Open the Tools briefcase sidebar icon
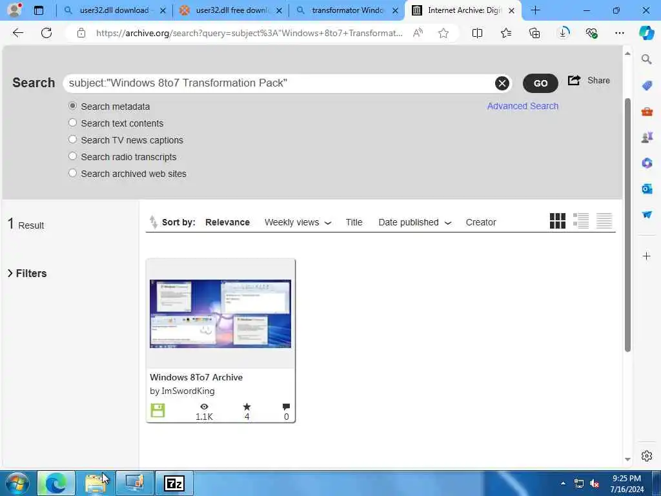Screen dimensions: 661x496 647,111
